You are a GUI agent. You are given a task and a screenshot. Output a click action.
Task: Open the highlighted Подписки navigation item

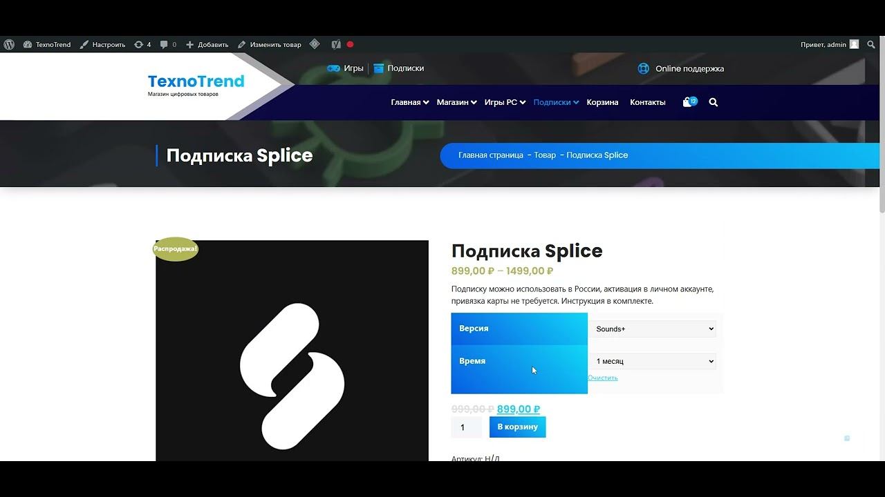pos(552,102)
